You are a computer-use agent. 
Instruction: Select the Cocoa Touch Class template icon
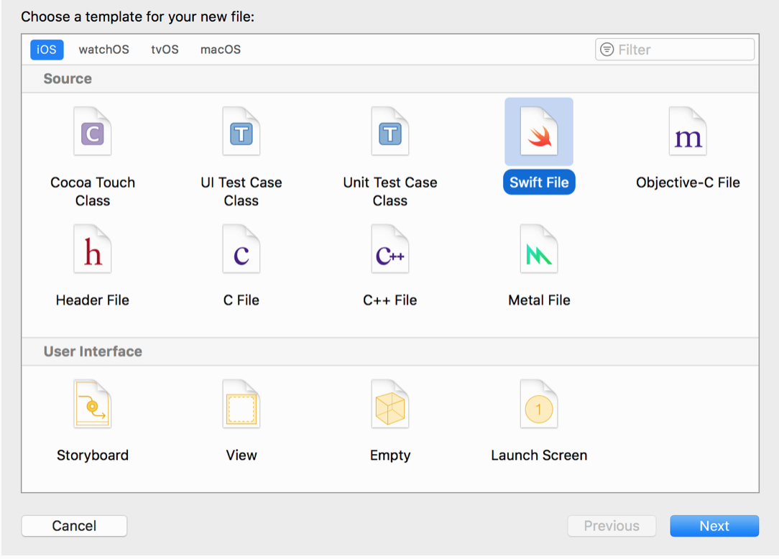(93, 133)
